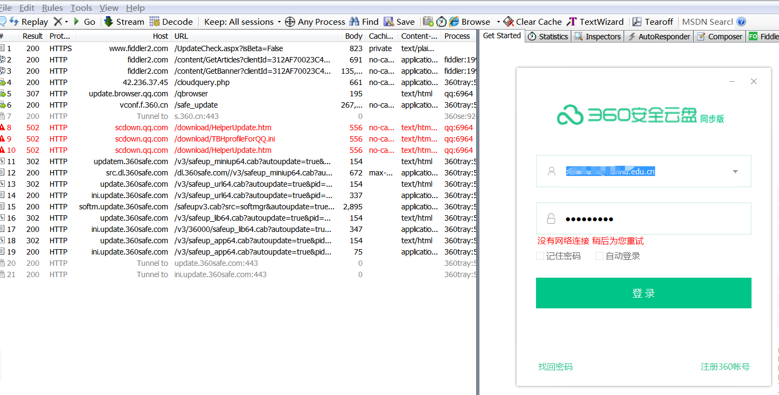Open the Edit menu
The image size is (779, 395).
(27, 8)
